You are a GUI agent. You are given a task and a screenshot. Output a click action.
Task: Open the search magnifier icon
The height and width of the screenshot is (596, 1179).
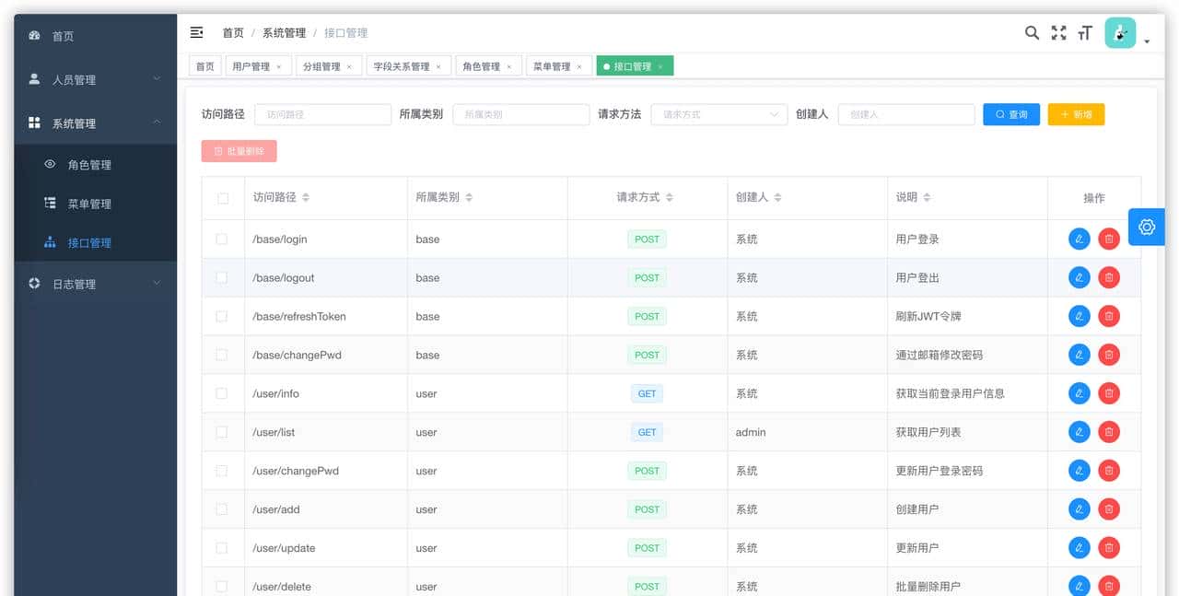click(1031, 32)
